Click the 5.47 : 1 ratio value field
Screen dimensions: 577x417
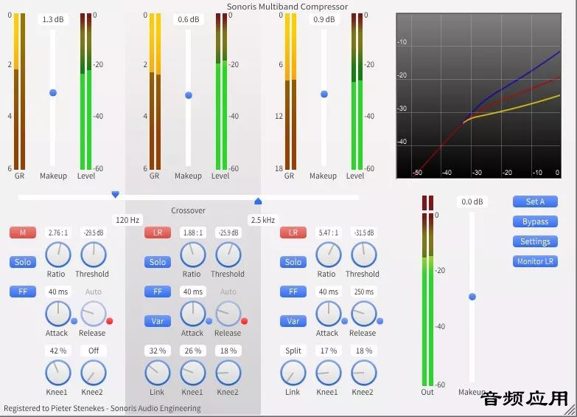coord(328,232)
